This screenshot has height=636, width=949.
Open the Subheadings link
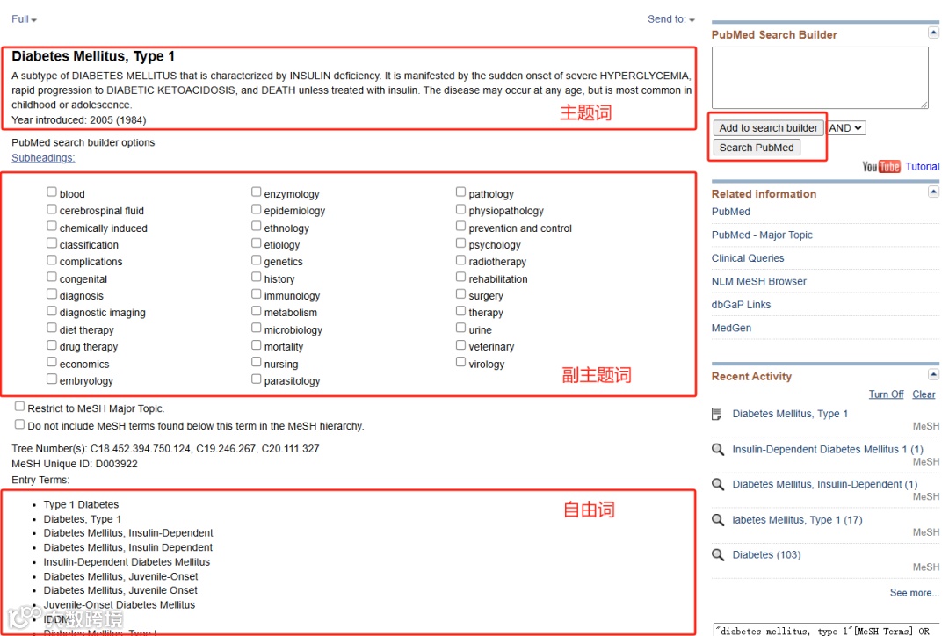[x=43, y=158]
